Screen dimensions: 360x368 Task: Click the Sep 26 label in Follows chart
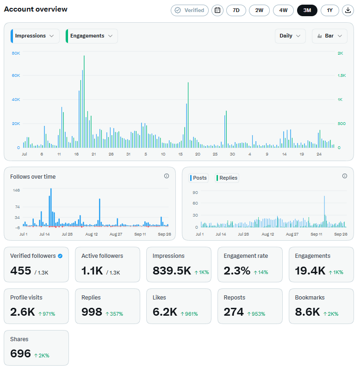[164, 234]
